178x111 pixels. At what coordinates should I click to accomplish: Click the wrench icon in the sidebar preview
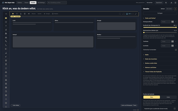coord(6,41)
